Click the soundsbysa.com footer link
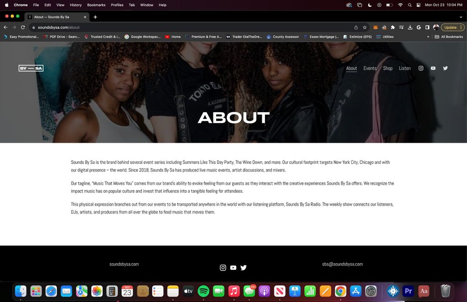Image resolution: width=467 pixels, height=302 pixels. click(124, 264)
